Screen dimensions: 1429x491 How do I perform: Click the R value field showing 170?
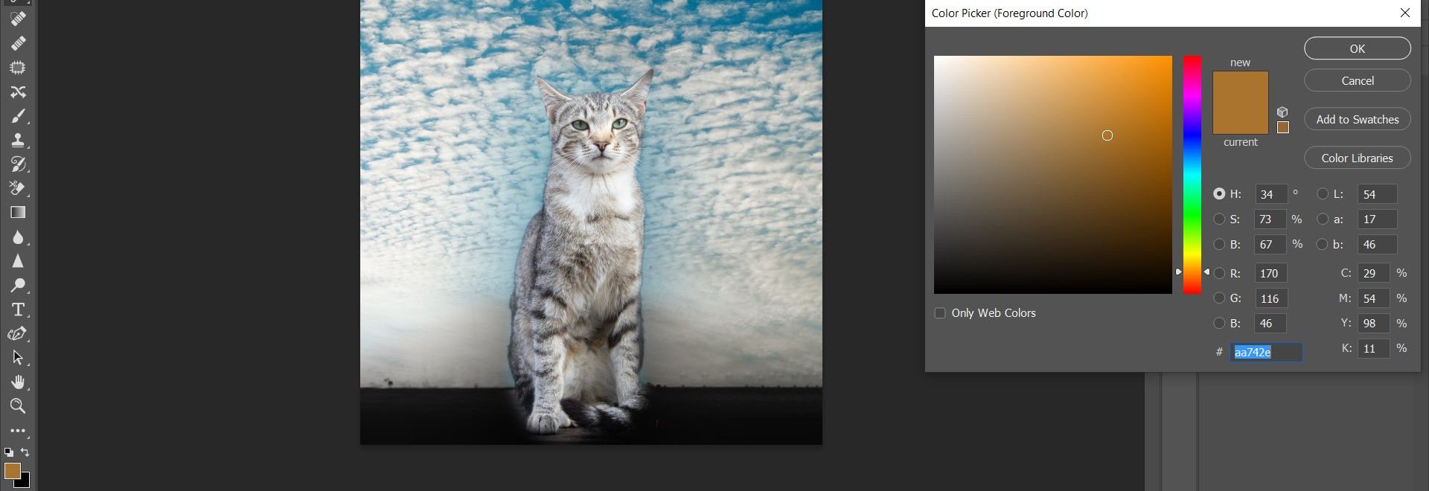pyautogui.click(x=1271, y=273)
